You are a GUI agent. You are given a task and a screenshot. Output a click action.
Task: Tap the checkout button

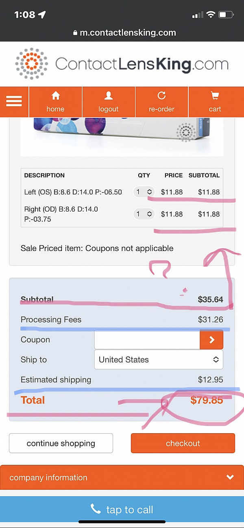pyautogui.click(x=183, y=443)
